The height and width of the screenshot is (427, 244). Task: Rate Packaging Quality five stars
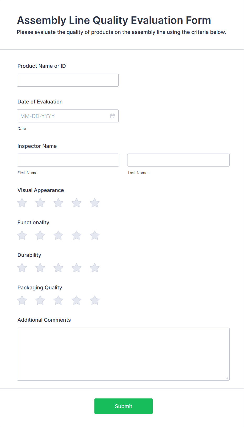(95, 300)
